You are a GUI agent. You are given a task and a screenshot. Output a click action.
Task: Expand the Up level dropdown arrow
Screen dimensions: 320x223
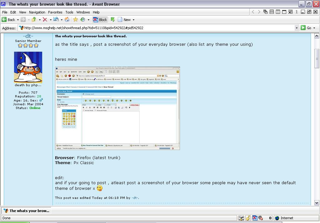(40, 20)
